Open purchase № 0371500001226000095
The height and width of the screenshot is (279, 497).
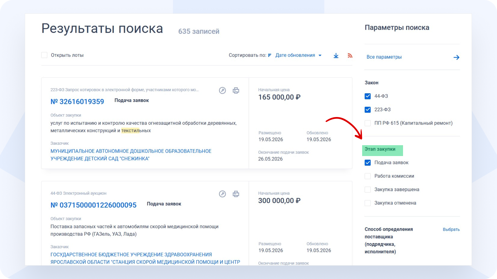tap(93, 205)
